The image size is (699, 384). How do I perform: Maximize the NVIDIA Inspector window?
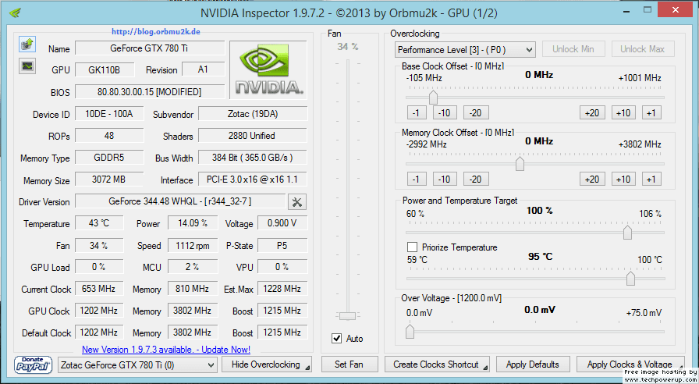coord(648,10)
